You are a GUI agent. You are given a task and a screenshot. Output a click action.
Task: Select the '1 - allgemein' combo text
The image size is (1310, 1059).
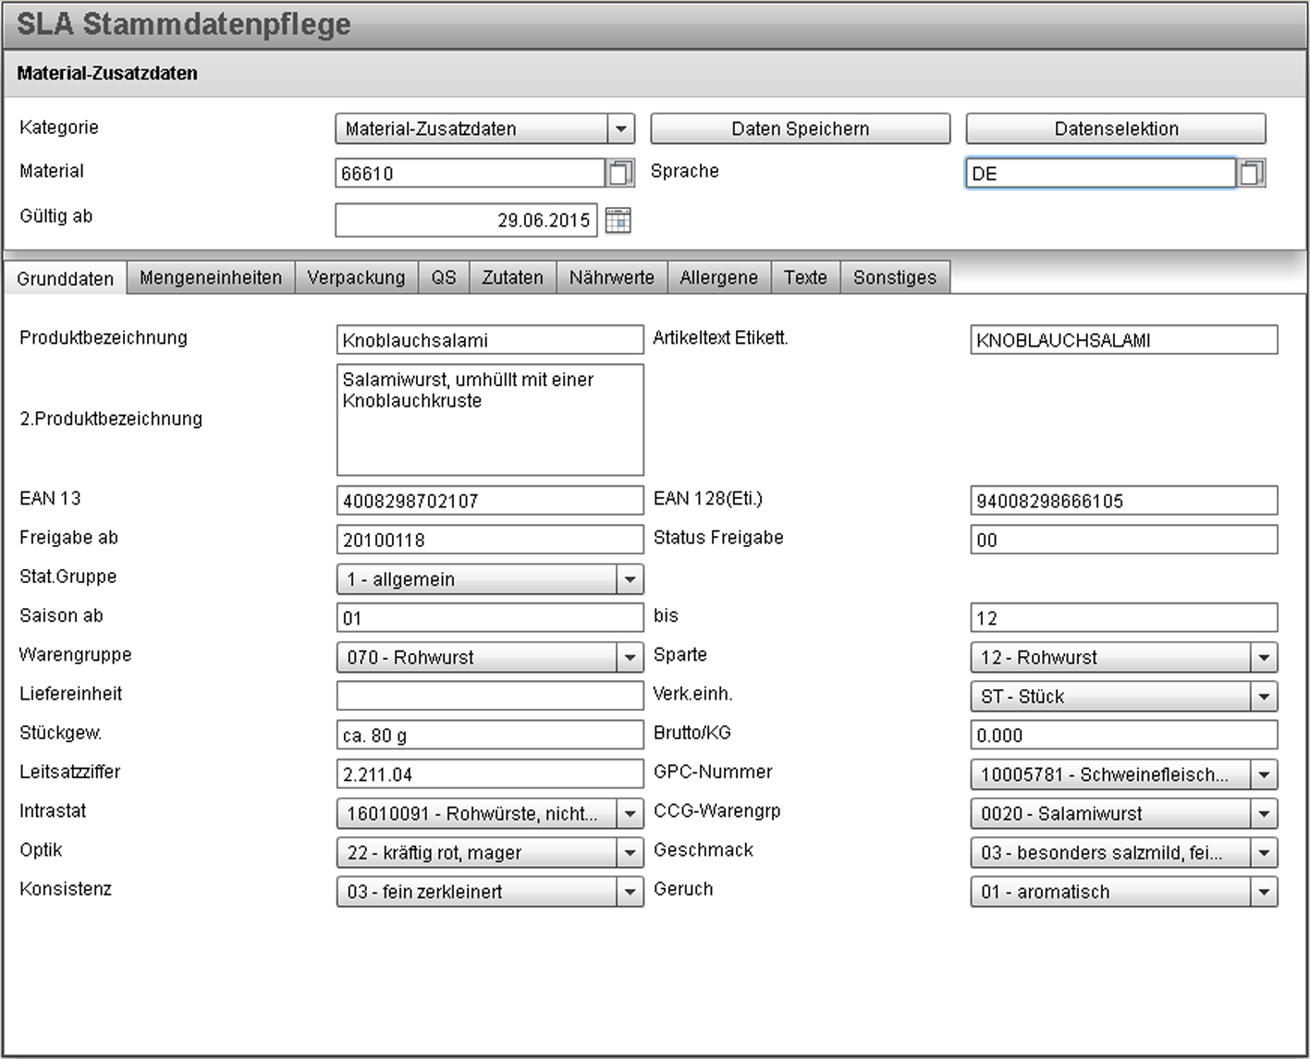(x=401, y=579)
